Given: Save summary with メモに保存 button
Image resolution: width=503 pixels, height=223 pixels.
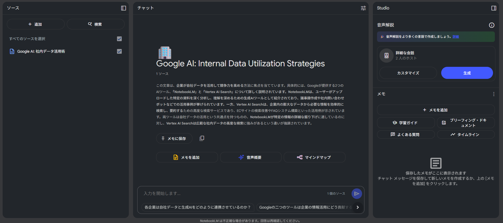Looking at the screenshot, I should 174,138.
